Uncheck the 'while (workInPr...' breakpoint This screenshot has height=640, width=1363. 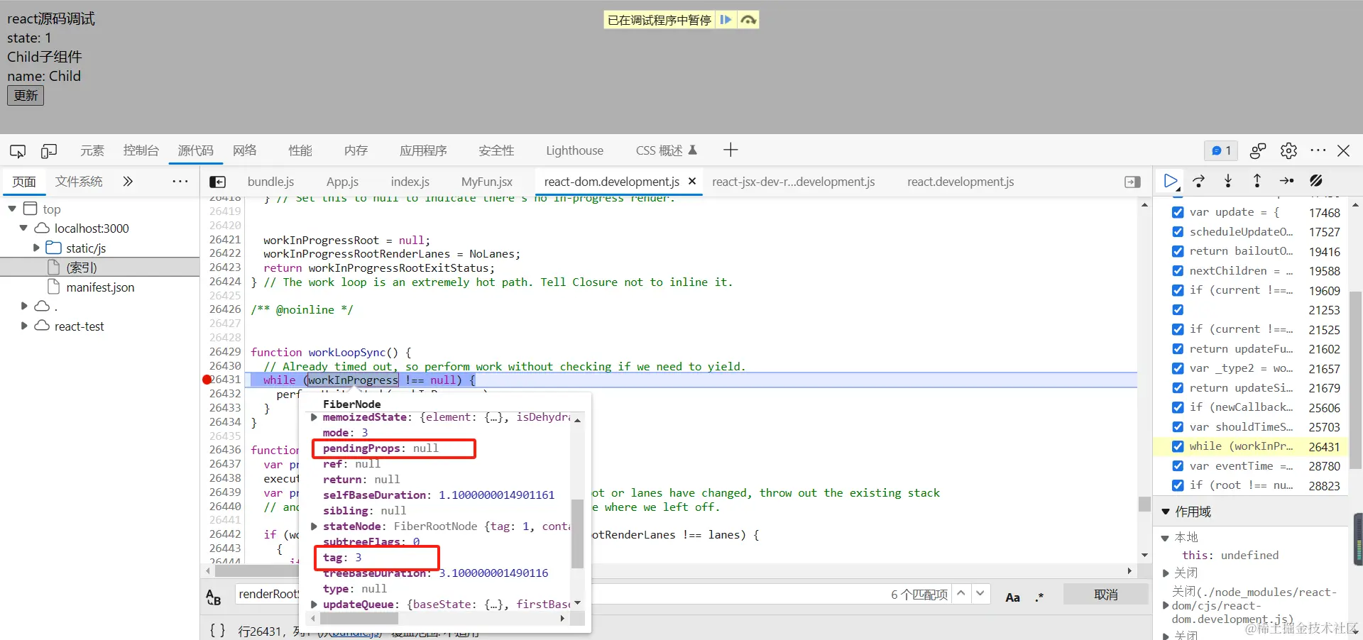(1178, 446)
